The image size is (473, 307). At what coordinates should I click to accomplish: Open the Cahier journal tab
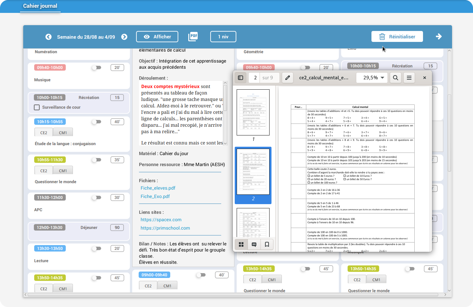pyautogui.click(x=40, y=6)
